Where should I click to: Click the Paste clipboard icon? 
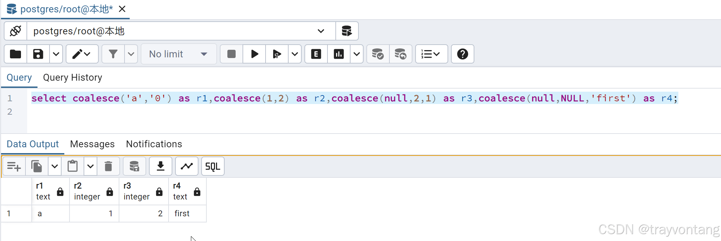(73, 167)
